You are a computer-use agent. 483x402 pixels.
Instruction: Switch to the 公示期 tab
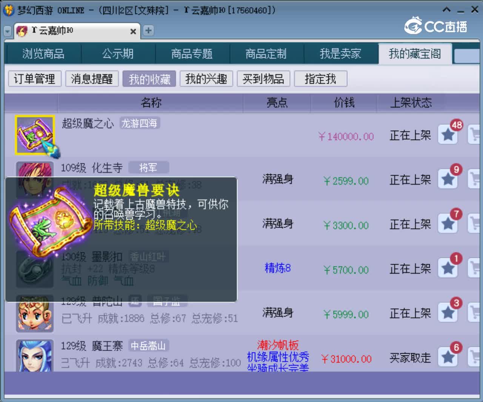click(x=118, y=54)
